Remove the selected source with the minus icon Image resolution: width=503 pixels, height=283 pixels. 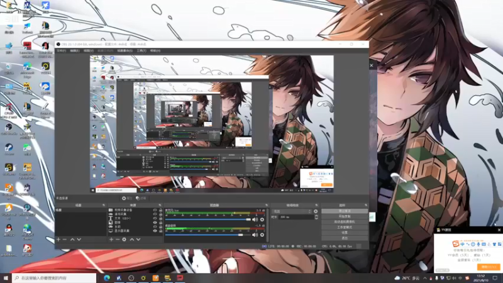118,240
